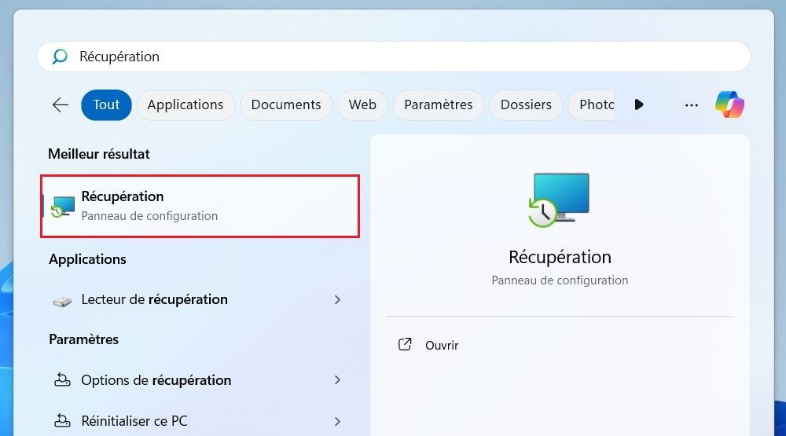Click the Meilleur résultat heading

tap(99, 154)
